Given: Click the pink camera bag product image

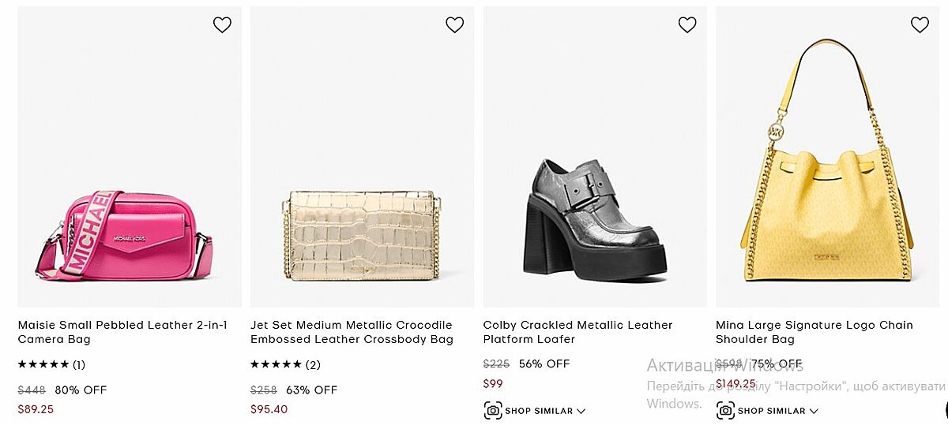Looking at the screenshot, I should [124, 234].
